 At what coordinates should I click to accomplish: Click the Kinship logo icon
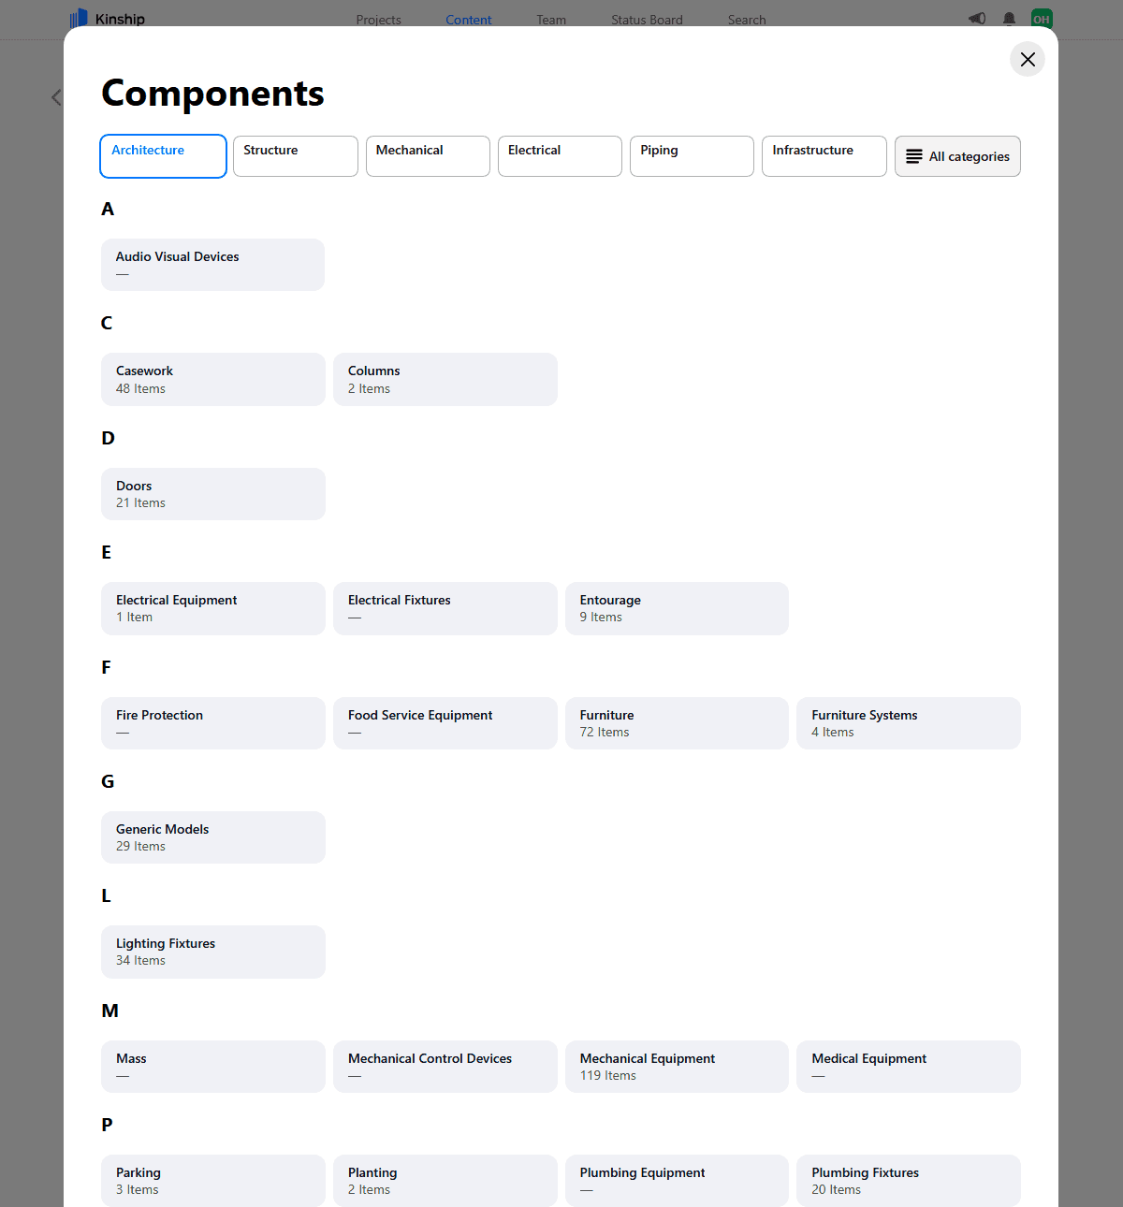tap(79, 18)
